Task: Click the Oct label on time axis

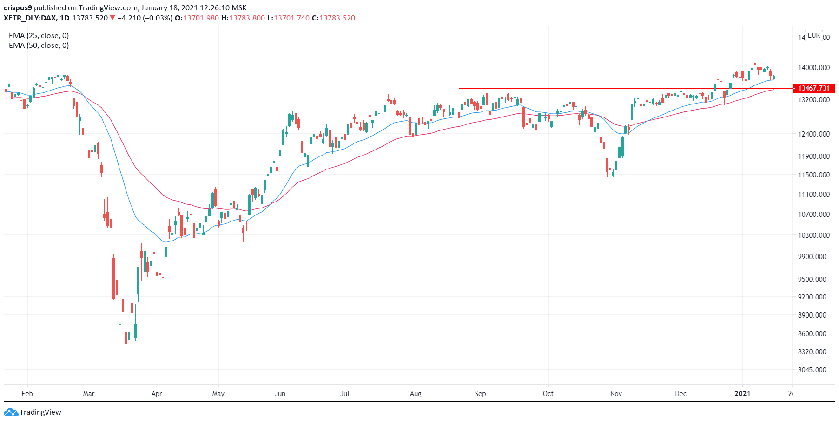Action: tap(548, 393)
